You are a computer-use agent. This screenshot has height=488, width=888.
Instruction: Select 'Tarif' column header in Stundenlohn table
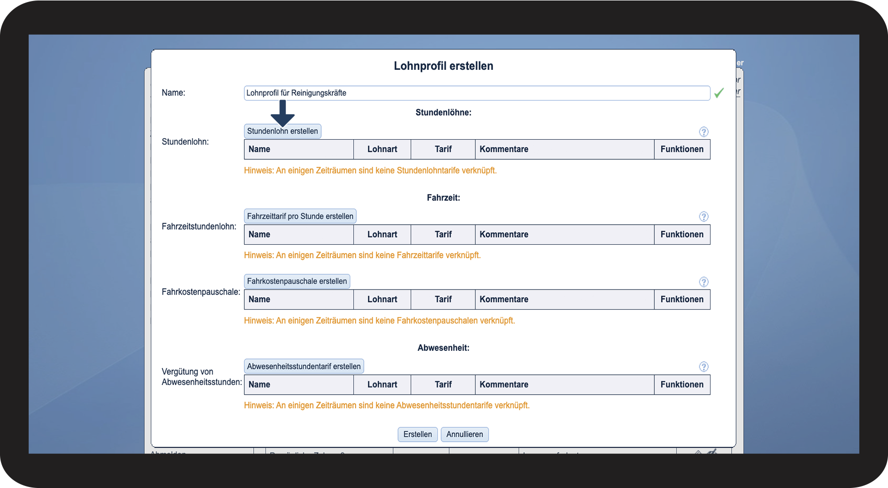[x=443, y=149]
